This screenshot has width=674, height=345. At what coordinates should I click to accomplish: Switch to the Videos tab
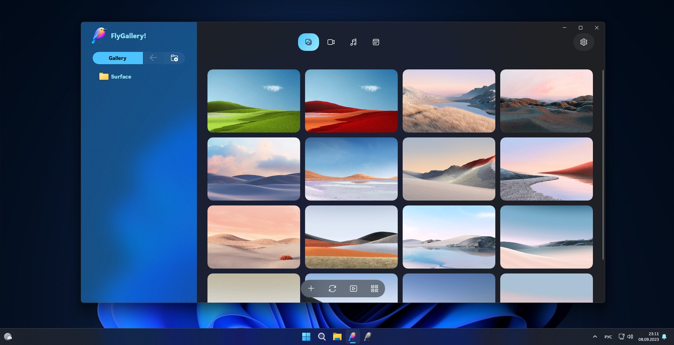(x=331, y=42)
